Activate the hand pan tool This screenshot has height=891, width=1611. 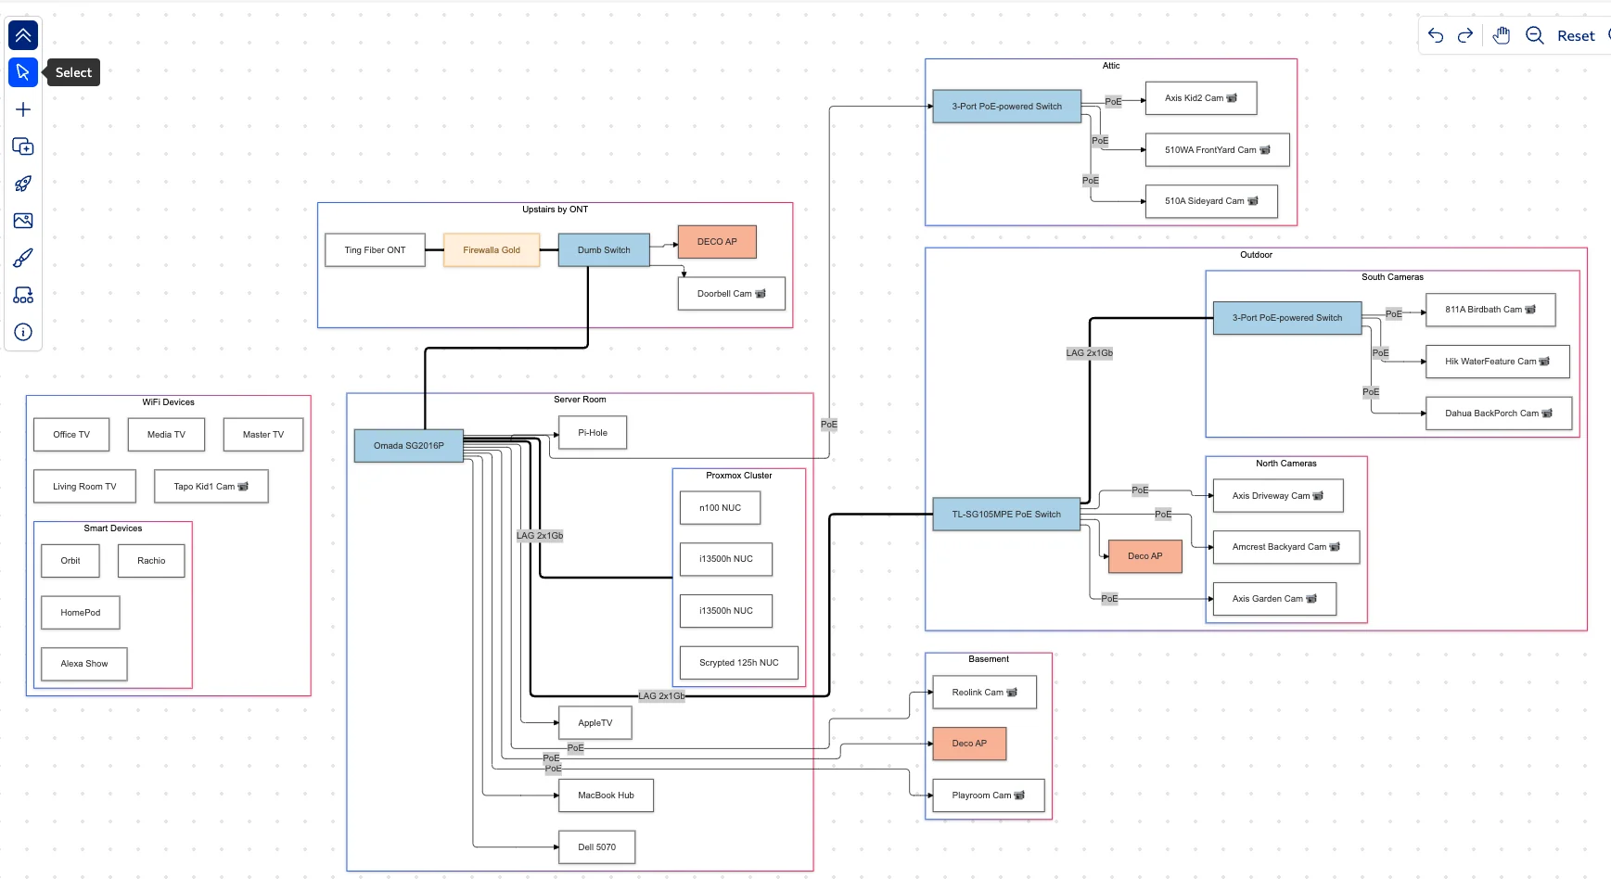[1502, 35]
